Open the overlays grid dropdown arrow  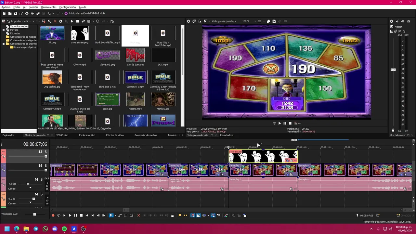(x=263, y=21)
